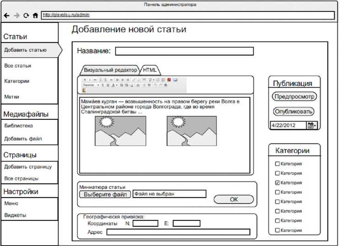Insert a bulleted list in the editor
Image resolution: width=342 pixels, height=246 pixels.
(x=101, y=80)
